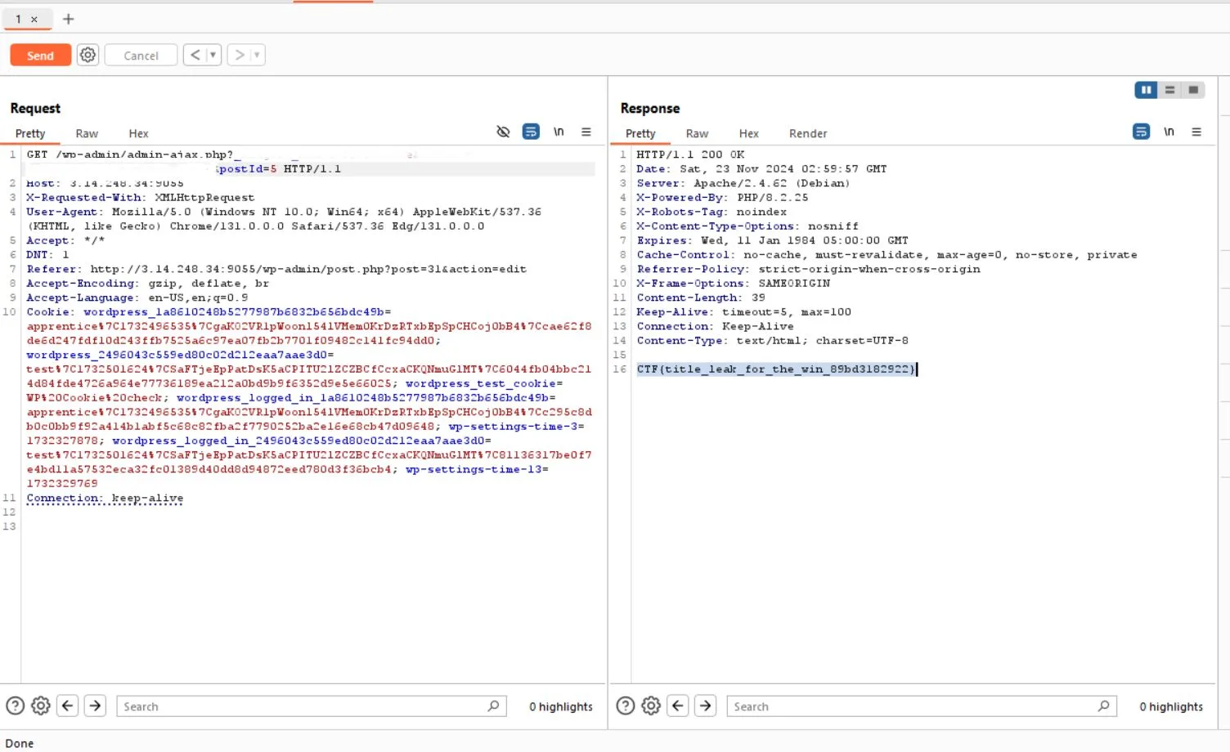1230x752 pixels.
Task: Click the orange Send button
Action: click(40, 55)
